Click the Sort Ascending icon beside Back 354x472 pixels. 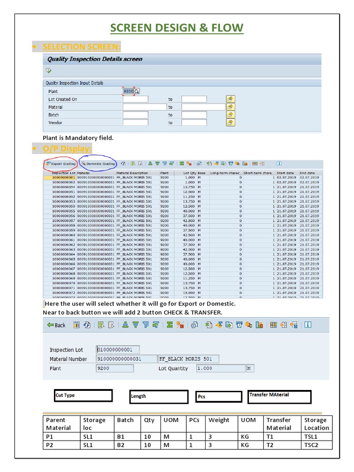pyautogui.click(x=125, y=325)
